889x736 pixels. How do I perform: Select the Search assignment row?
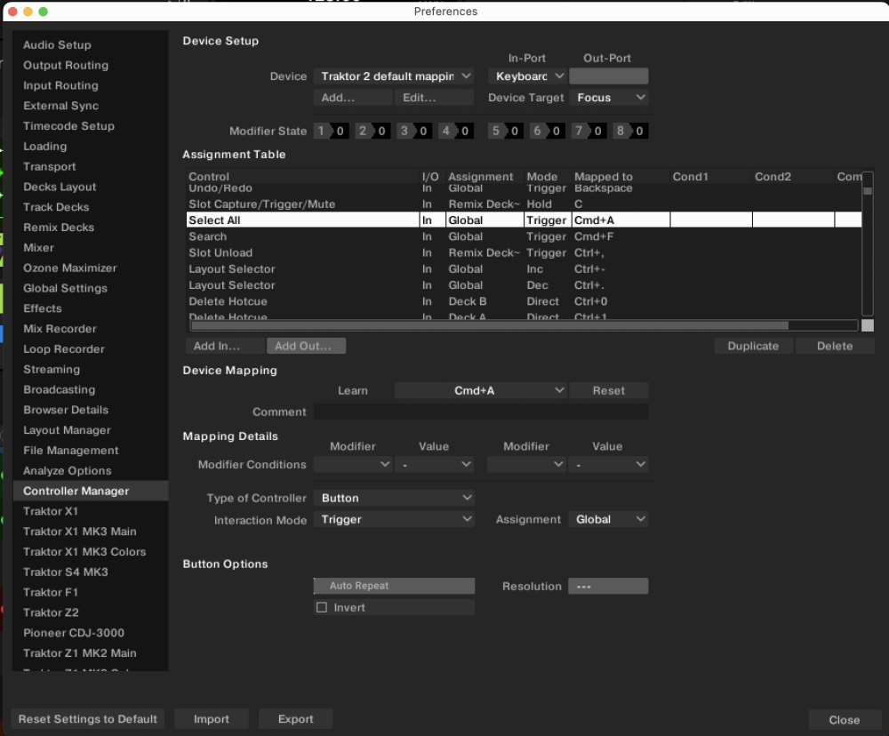[524, 236]
